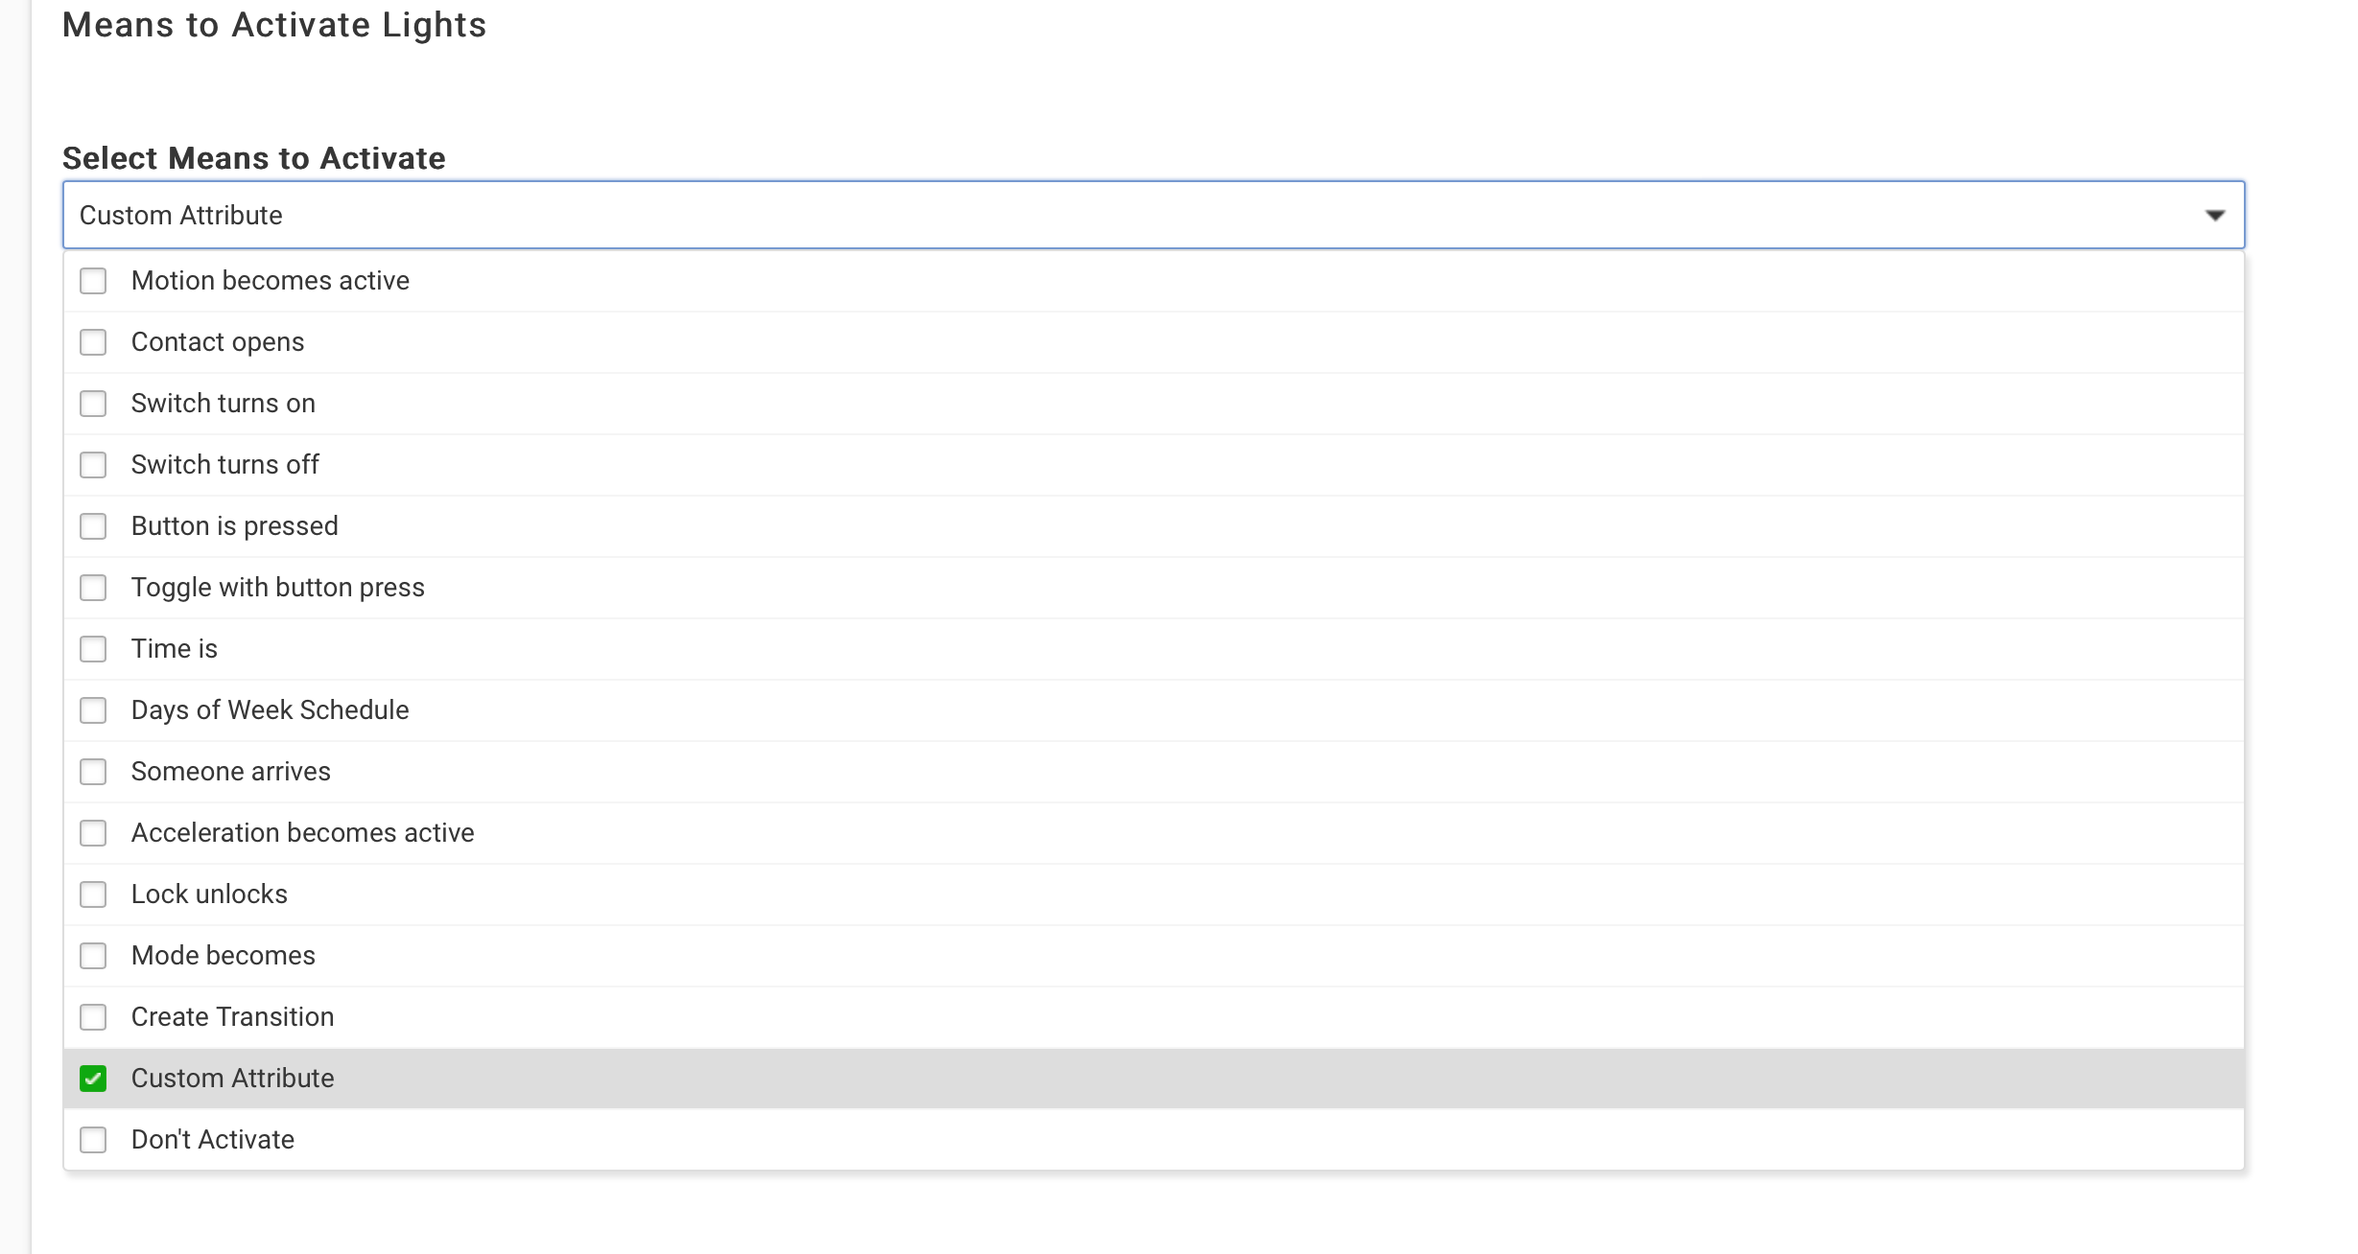Uncheck the green Custom Attribute checkbox
Viewport: 2358px width, 1254px height.
click(x=93, y=1079)
